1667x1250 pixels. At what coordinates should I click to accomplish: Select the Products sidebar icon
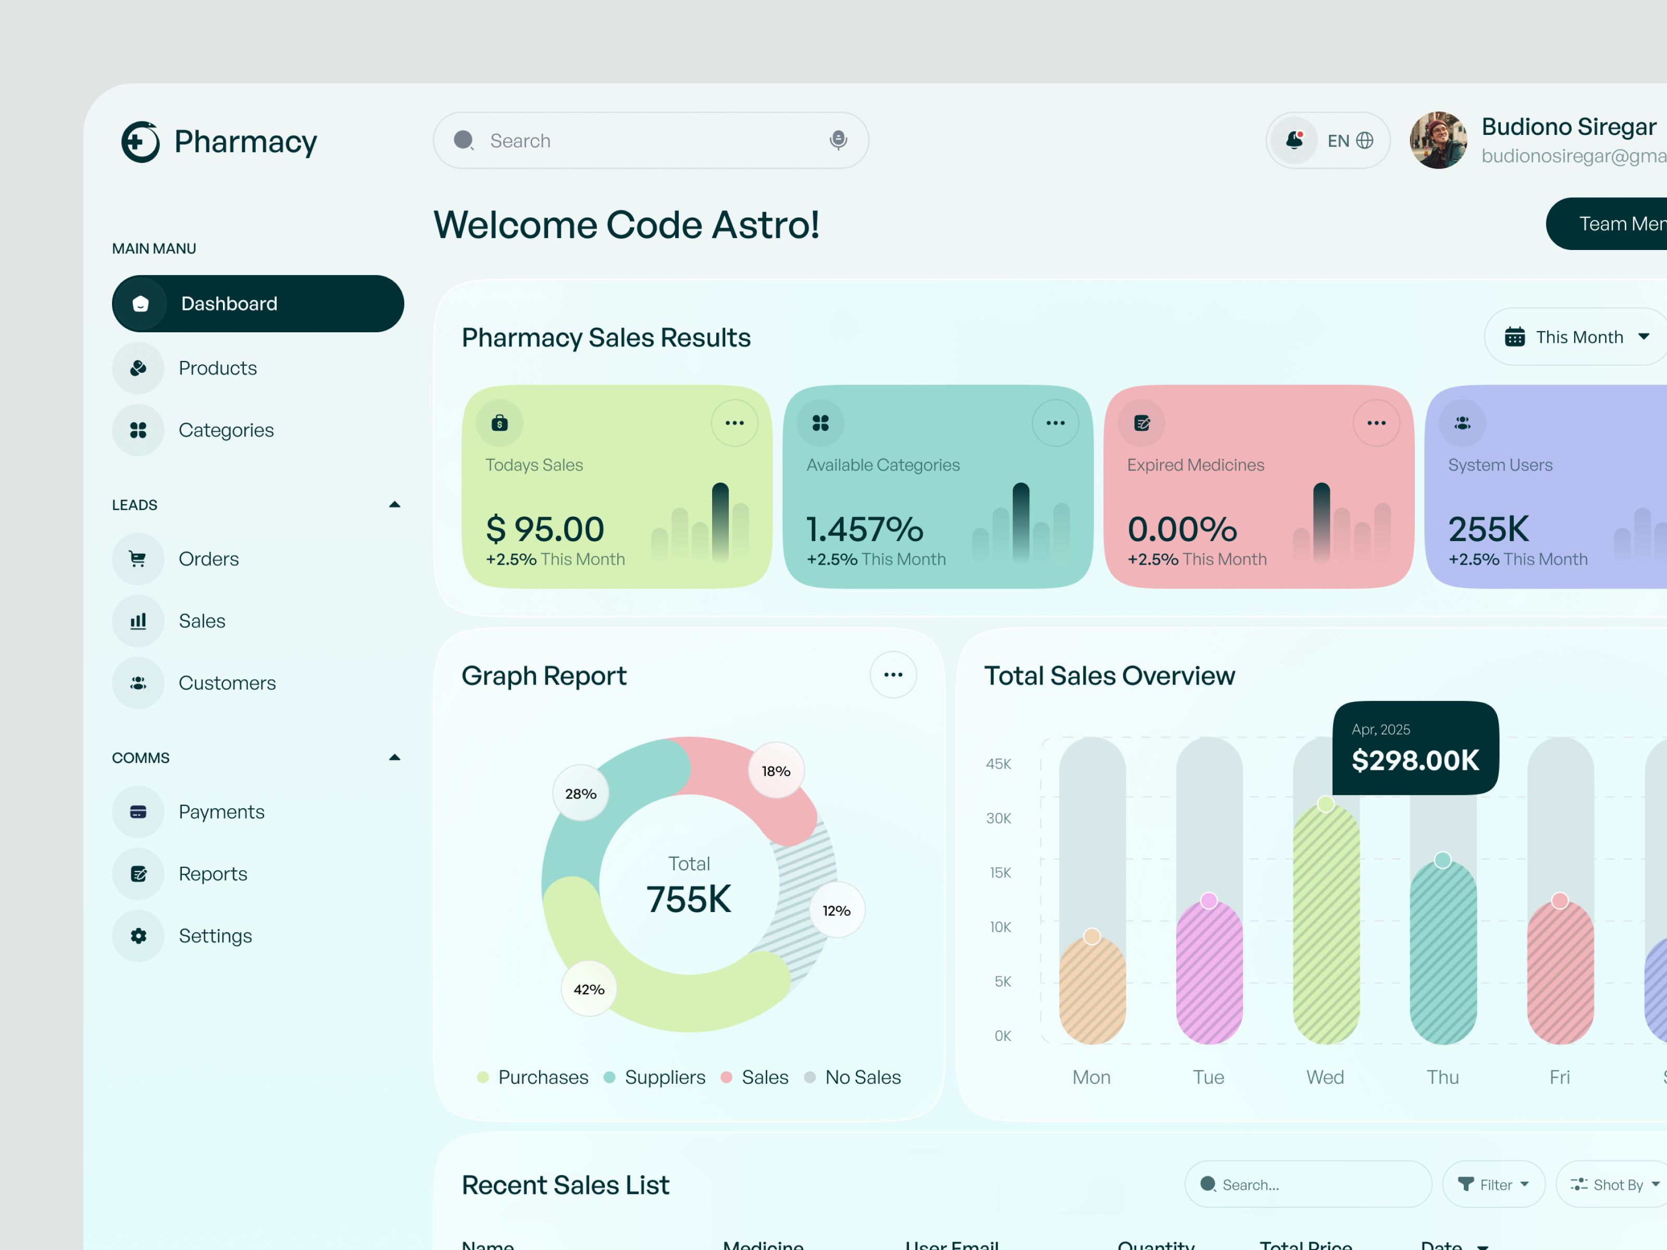[x=138, y=368]
